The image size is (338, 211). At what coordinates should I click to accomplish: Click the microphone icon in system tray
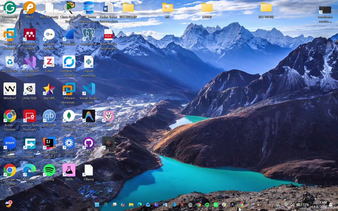(278, 205)
